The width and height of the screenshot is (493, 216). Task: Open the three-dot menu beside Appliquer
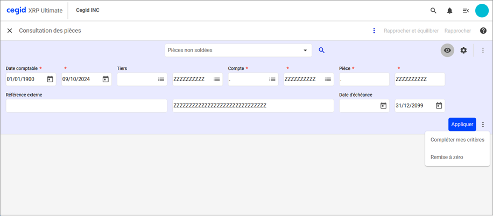click(x=483, y=124)
